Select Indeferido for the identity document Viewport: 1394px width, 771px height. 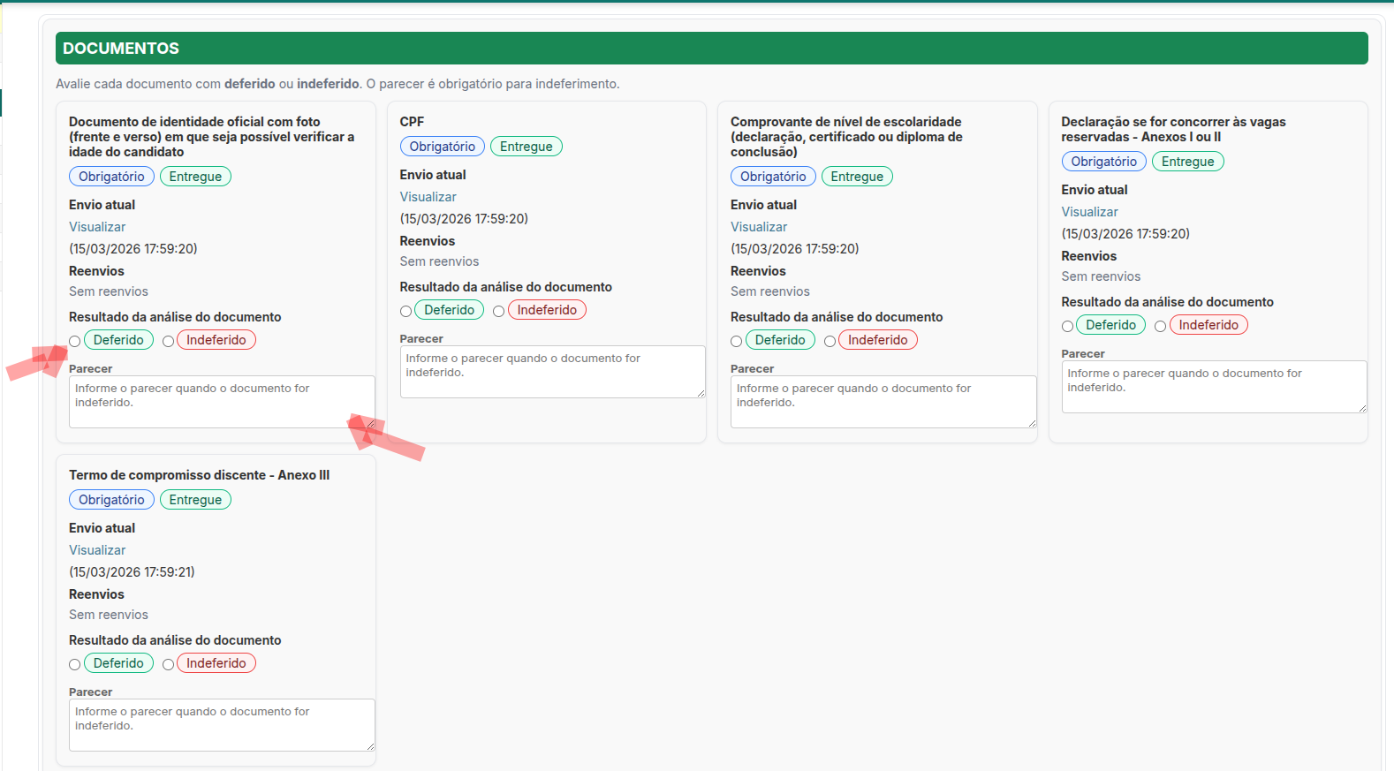click(x=168, y=342)
